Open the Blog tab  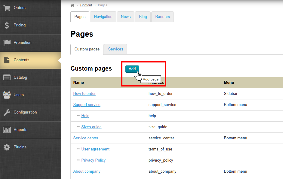coord(143,17)
